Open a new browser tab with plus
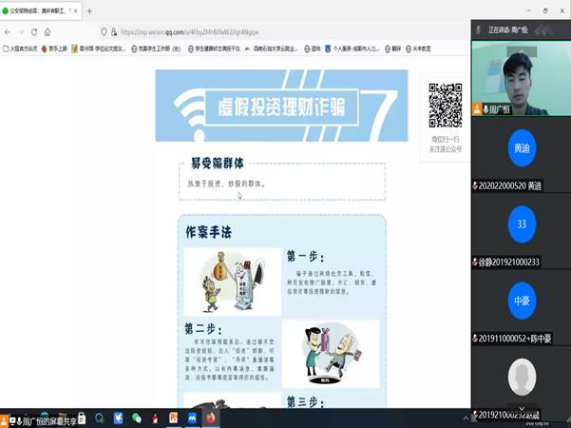 point(89,11)
